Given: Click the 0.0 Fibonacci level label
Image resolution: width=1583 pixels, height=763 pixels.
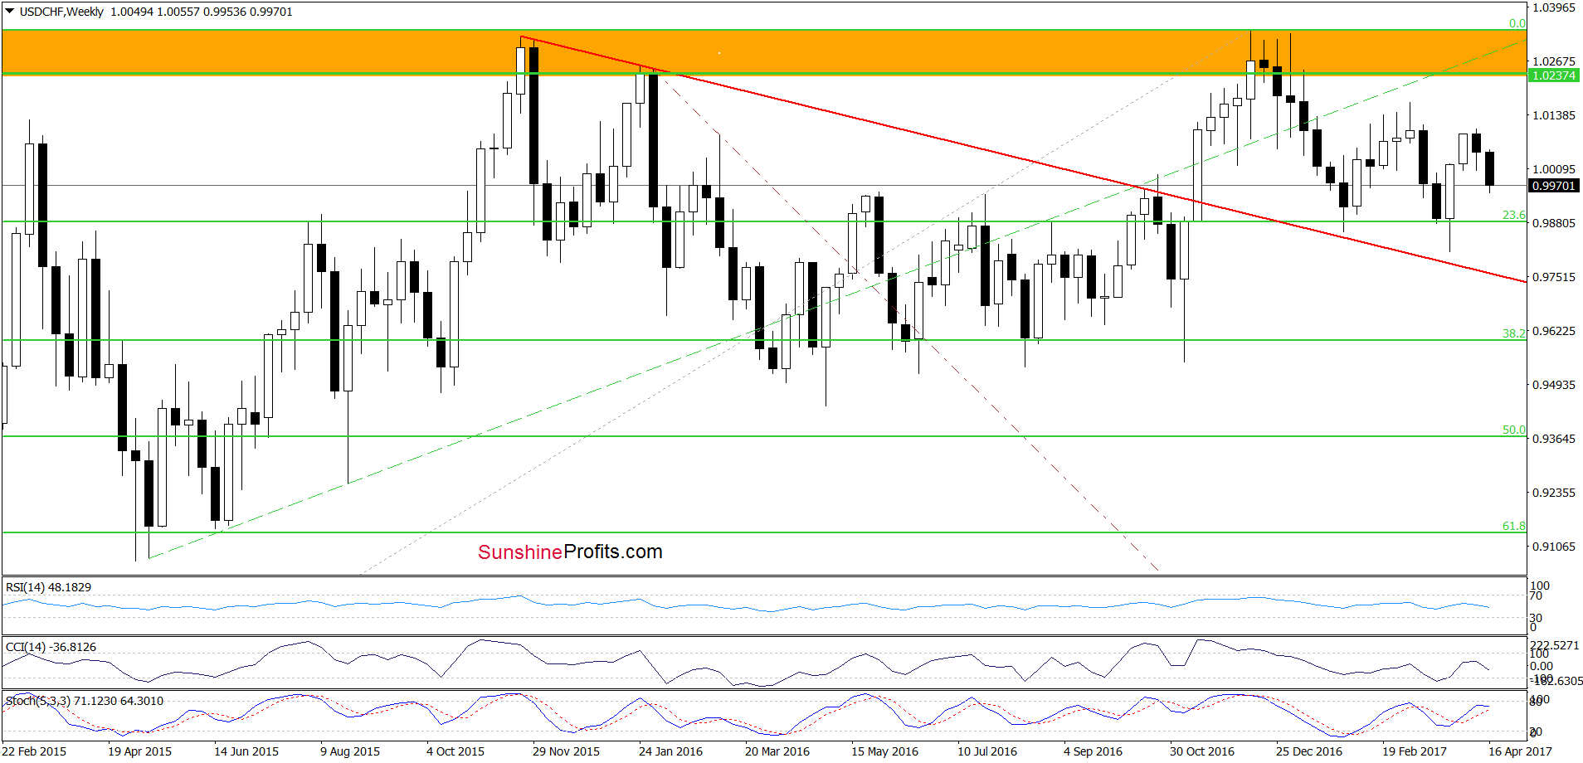Looking at the screenshot, I should 1517,23.
